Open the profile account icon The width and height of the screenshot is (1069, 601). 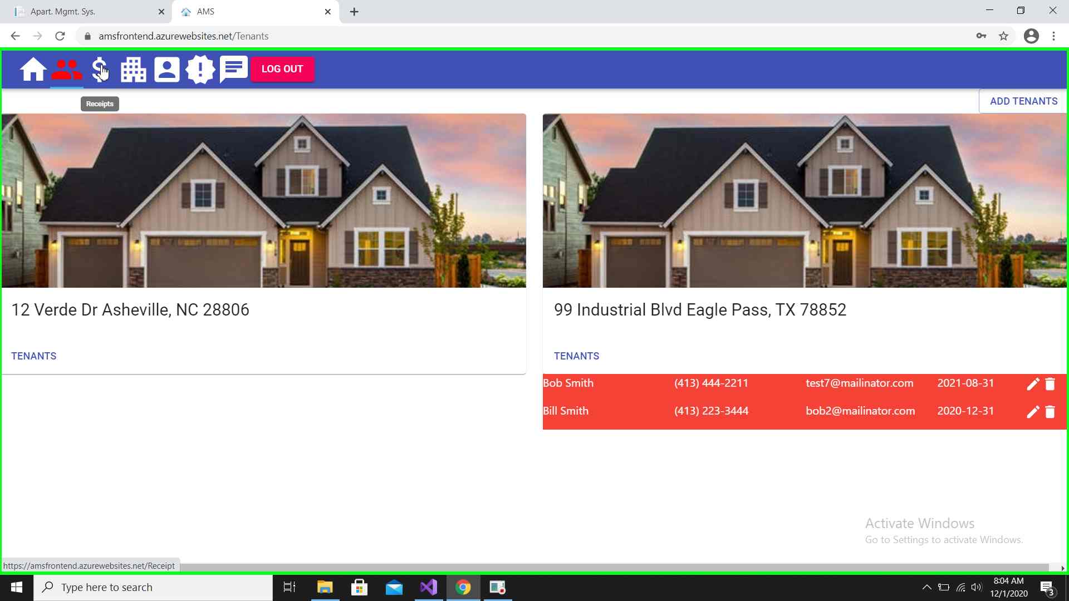pos(167,70)
